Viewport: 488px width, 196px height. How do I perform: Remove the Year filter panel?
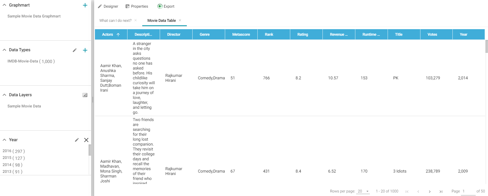tap(86, 140)
